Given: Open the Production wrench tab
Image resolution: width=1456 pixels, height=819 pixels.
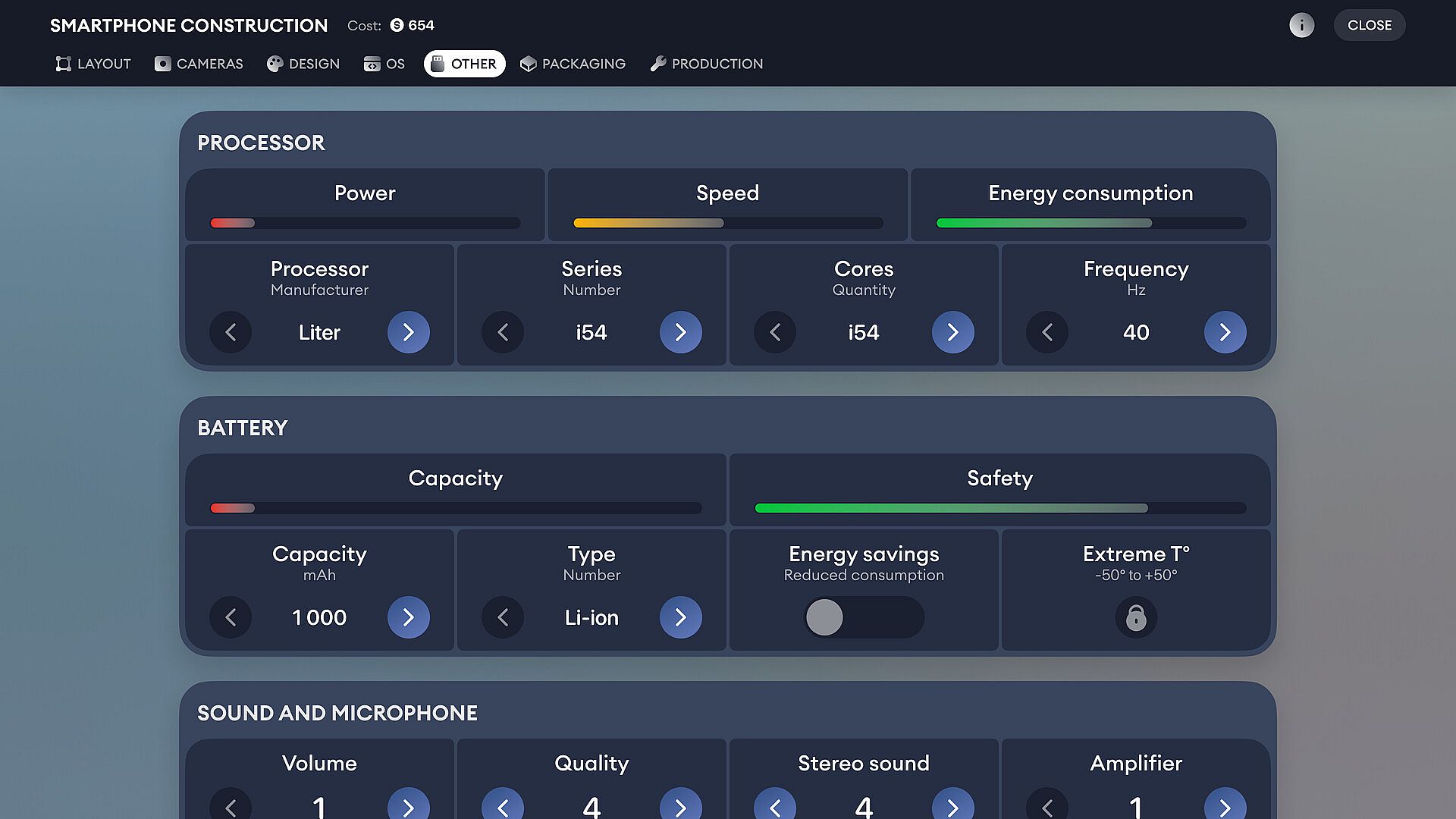Looking at the screenshot, I should coord(706,64).
